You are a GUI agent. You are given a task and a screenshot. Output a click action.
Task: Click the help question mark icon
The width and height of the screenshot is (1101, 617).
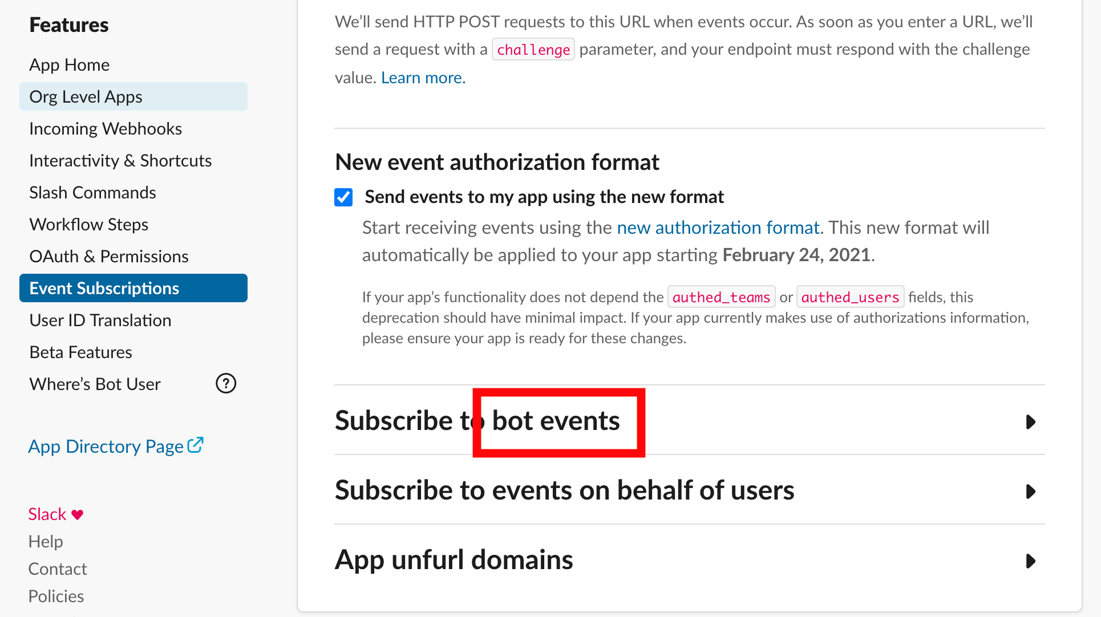[226, 384]
